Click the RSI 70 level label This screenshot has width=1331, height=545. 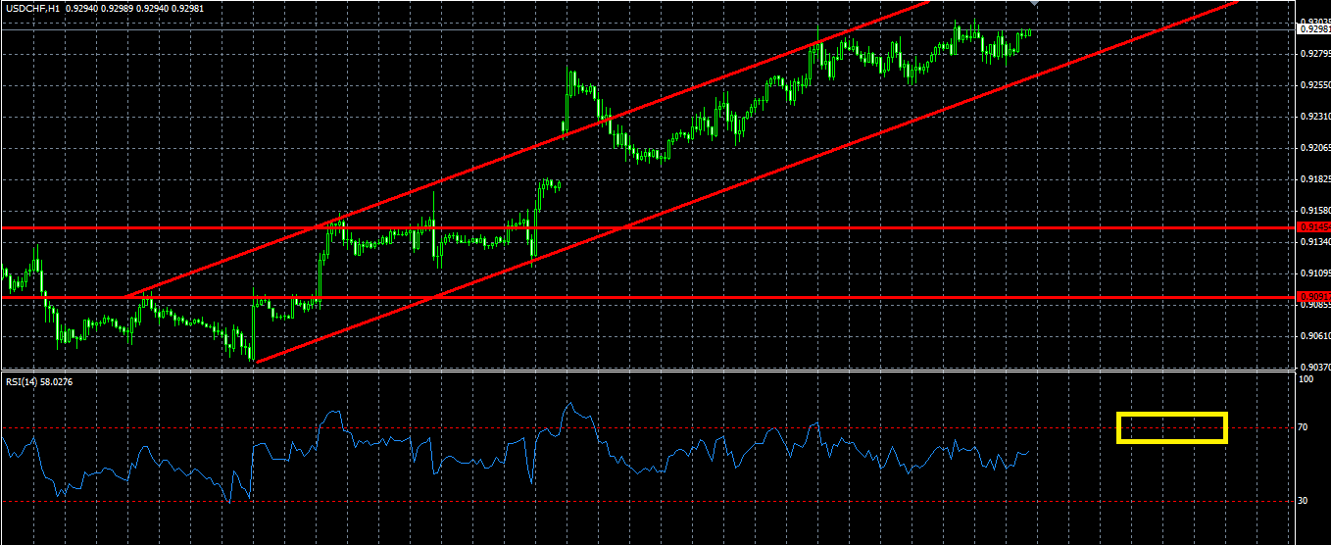tap(1303, 427)
